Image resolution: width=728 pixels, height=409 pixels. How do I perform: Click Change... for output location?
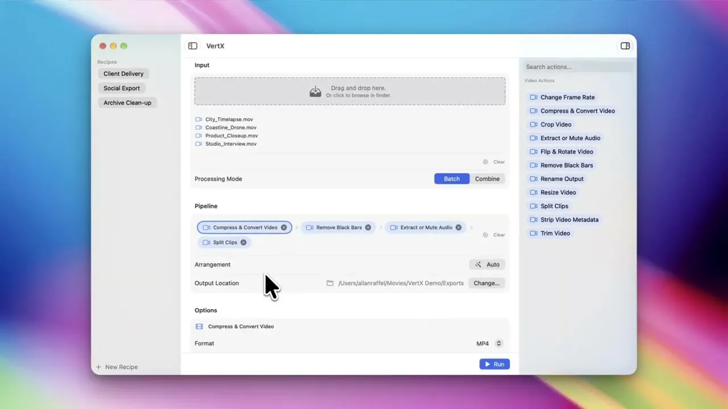tap(486, 283)
